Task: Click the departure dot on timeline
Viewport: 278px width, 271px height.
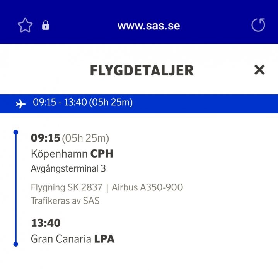Action: 15,132
